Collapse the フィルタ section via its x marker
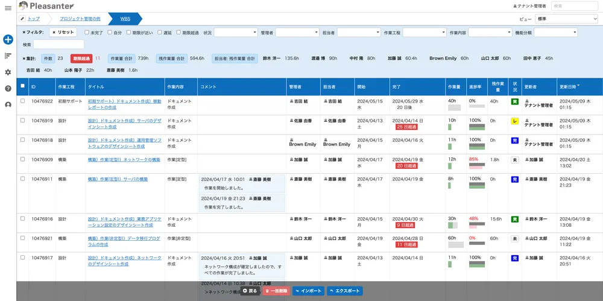Screen dimensions: 603x301 (24, 33)
